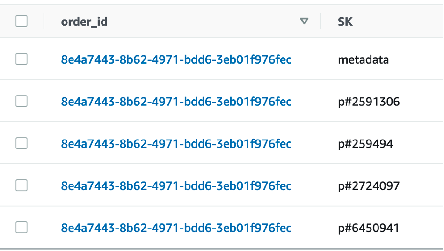Select the metadata SK cell

[363, 59]
